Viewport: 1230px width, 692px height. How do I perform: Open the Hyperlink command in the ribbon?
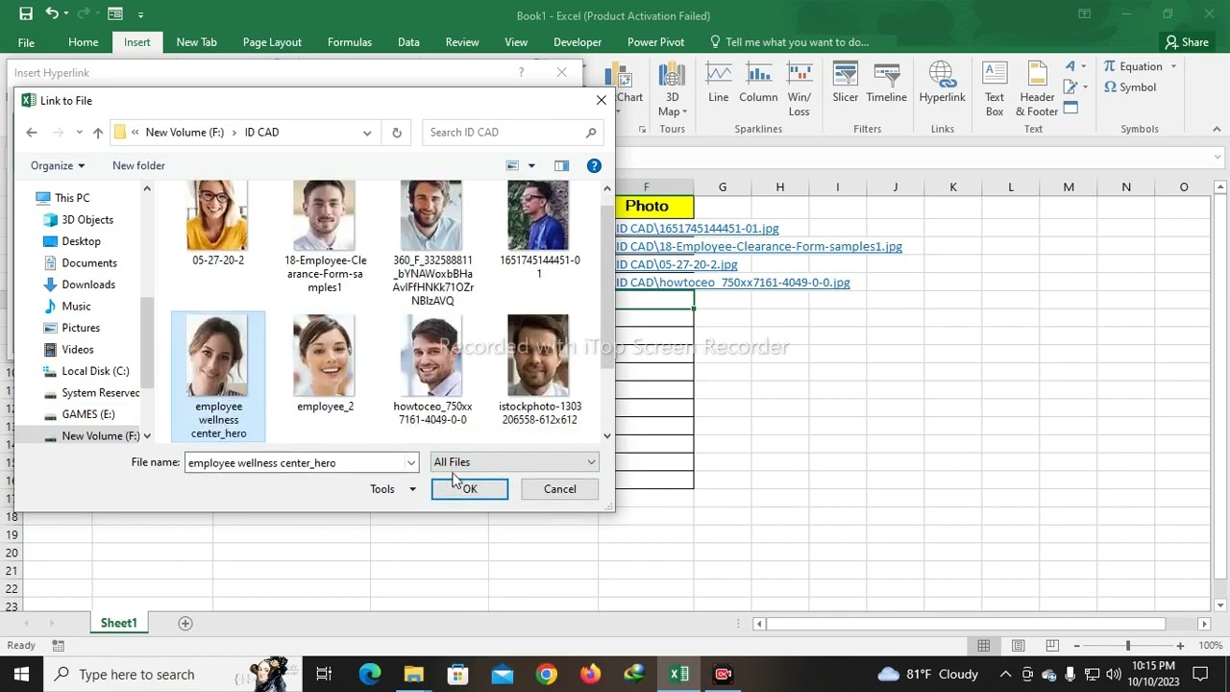[942, 83]
